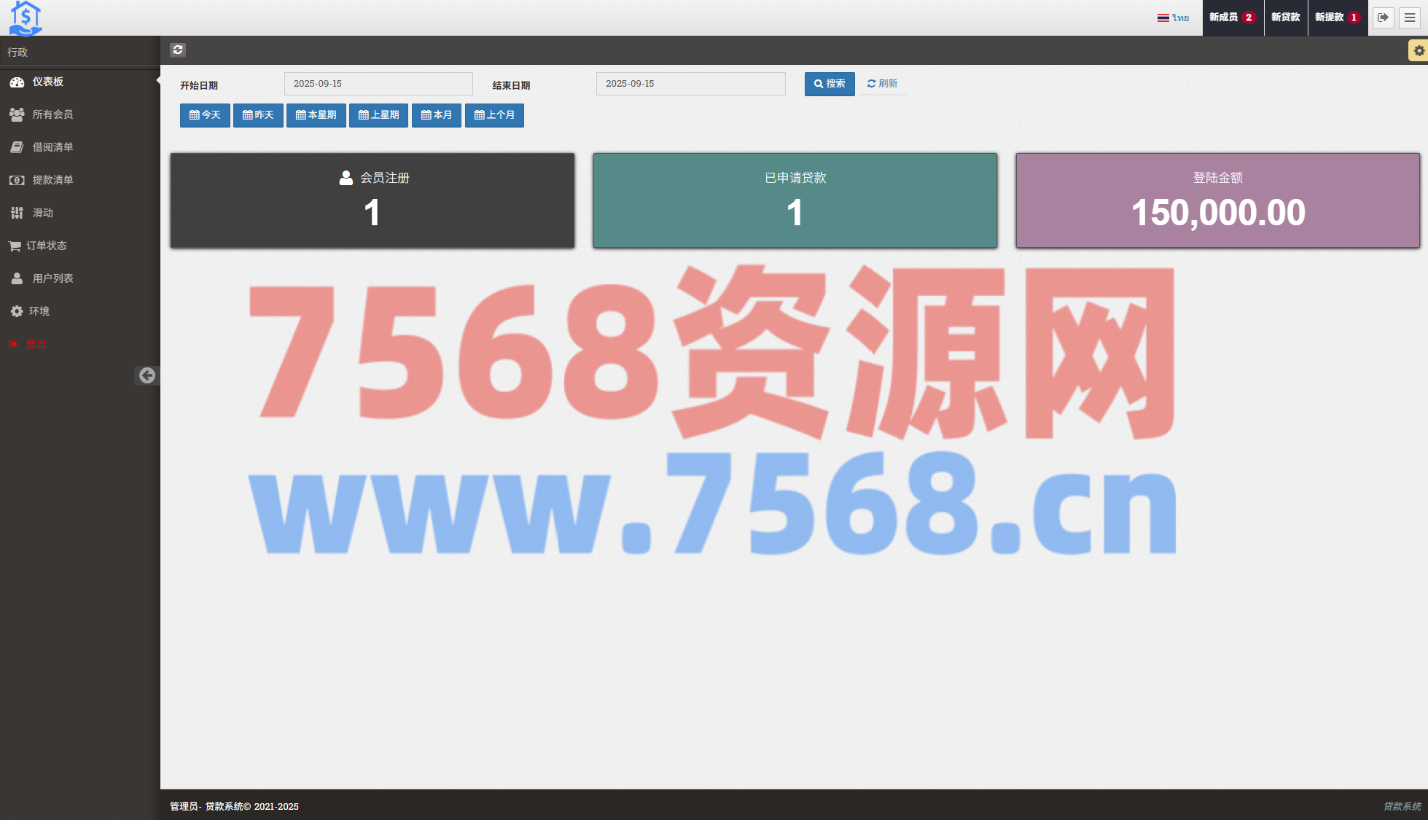Image resolution: width=1428 pixels, height=820 pixels.
Task: Open 新贷款 notifications
Action: pyautogui.click(x=1285, y=17)
